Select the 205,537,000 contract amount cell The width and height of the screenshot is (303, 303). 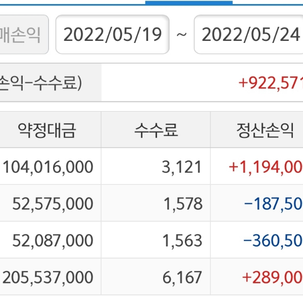click(48, 277)
